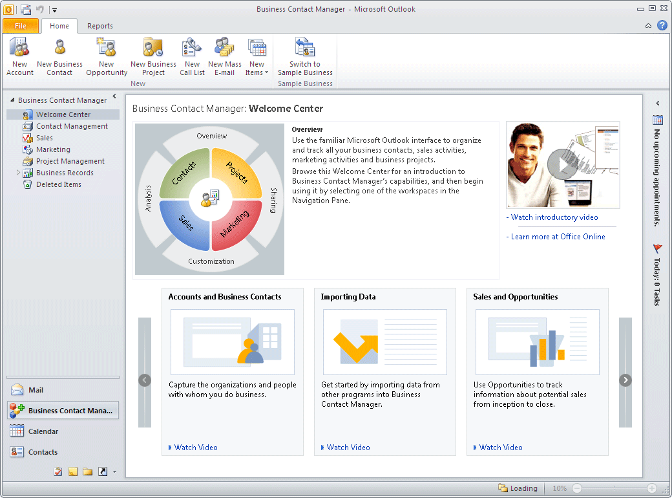
Task: Click Accounts and Business Contacts thumbnail
Action: [232, 342]
